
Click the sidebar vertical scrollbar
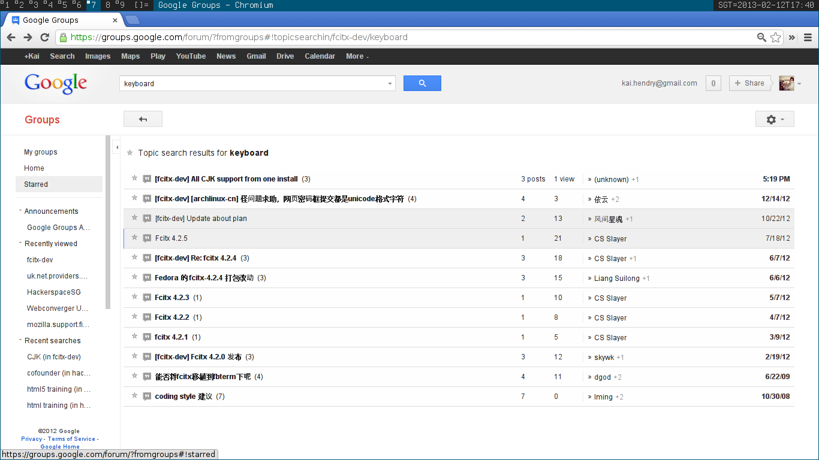click(x=108, y=222)
